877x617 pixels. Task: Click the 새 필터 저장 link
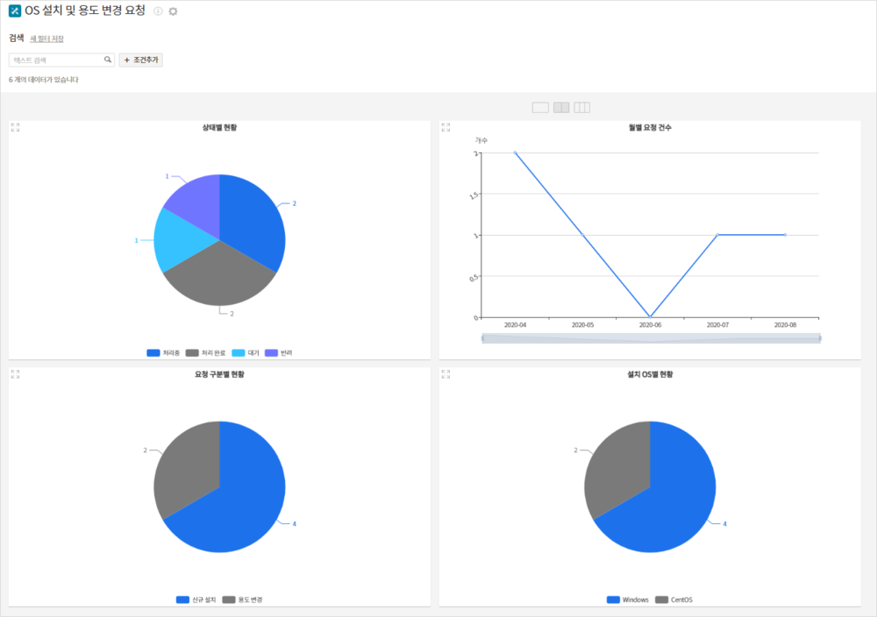tap(46, 39)
